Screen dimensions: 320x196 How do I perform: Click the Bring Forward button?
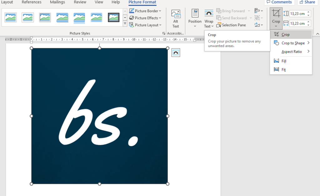click(x=231, y=11)
